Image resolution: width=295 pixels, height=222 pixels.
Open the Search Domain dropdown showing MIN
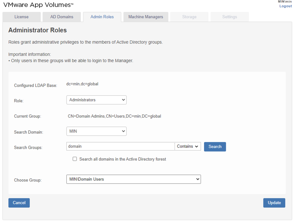point(96,131)
